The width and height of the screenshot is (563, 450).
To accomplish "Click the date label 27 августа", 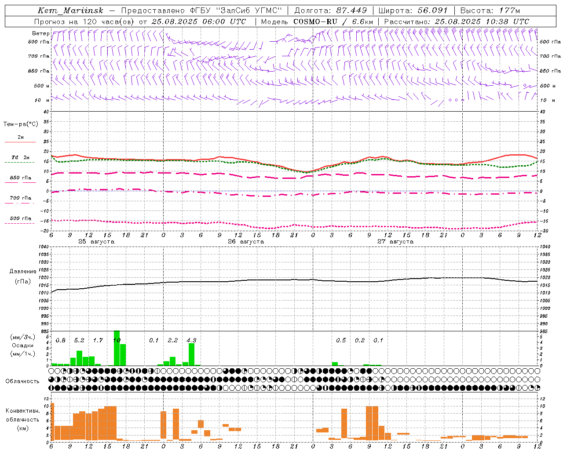I will (x=395, y=242).
